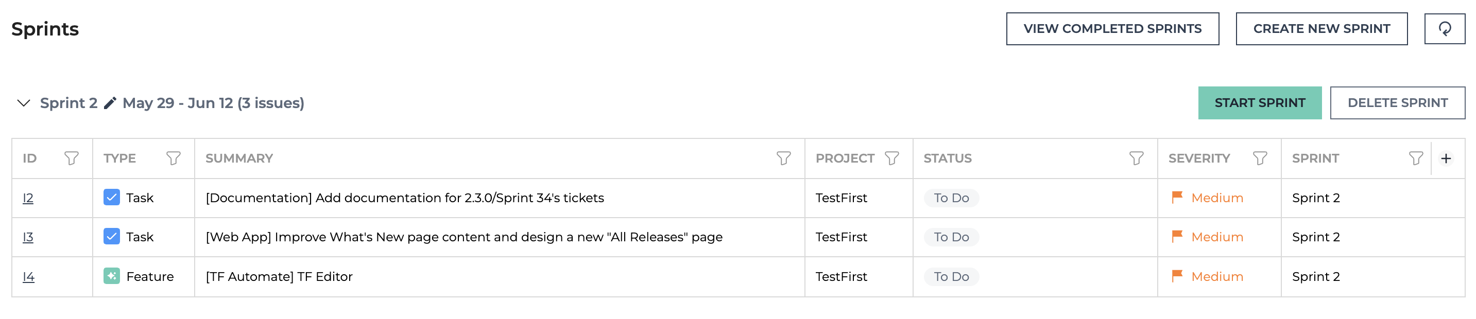Open issue I2 link

pos(28,198)
